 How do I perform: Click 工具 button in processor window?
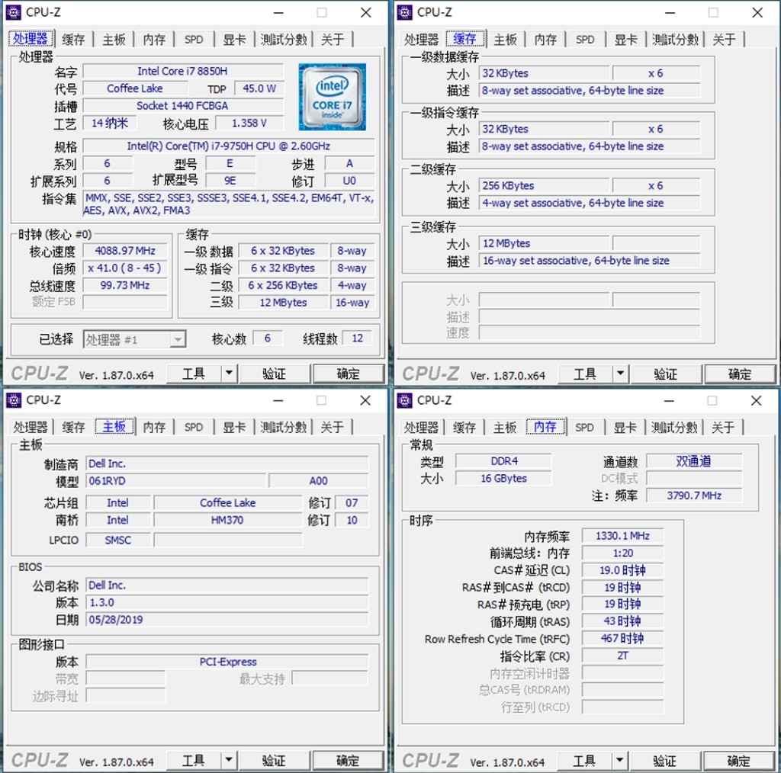pos(193,374)
